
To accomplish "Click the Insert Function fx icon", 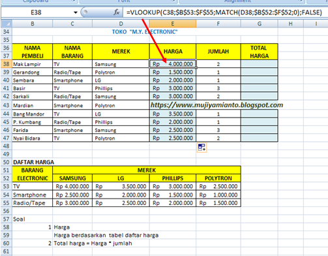I will 117,12.
